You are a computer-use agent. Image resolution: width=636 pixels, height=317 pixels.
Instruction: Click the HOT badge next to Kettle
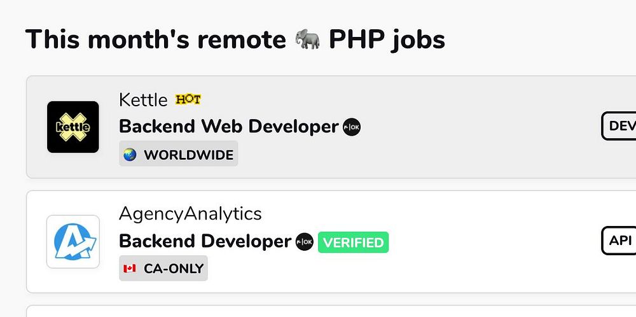tap(188, 99)
